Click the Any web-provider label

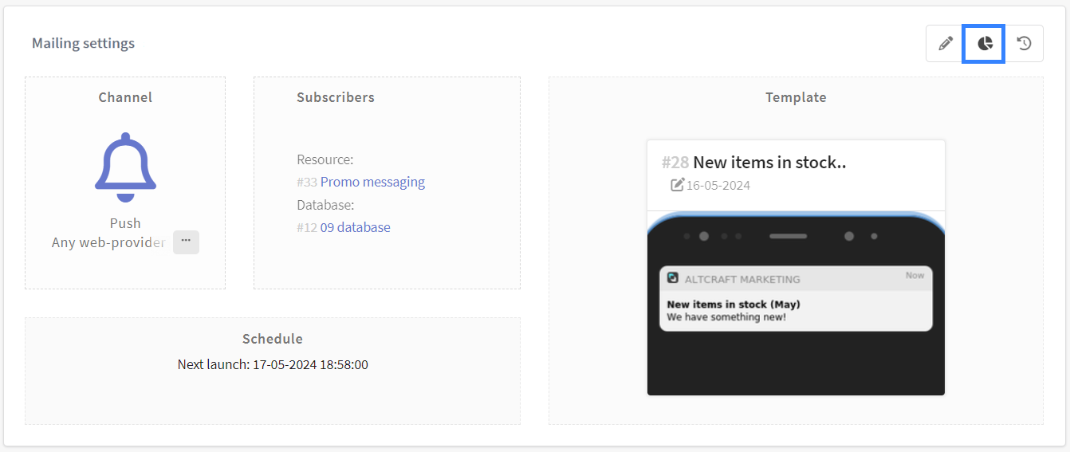108,242
